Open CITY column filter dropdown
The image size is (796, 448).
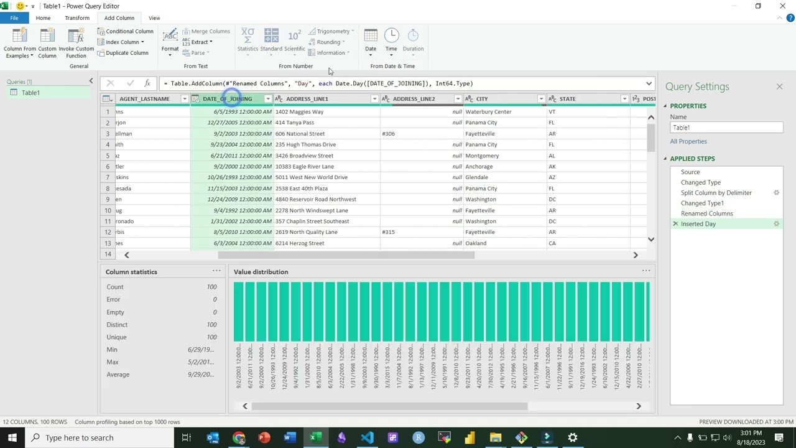click(x=541, y=99)
